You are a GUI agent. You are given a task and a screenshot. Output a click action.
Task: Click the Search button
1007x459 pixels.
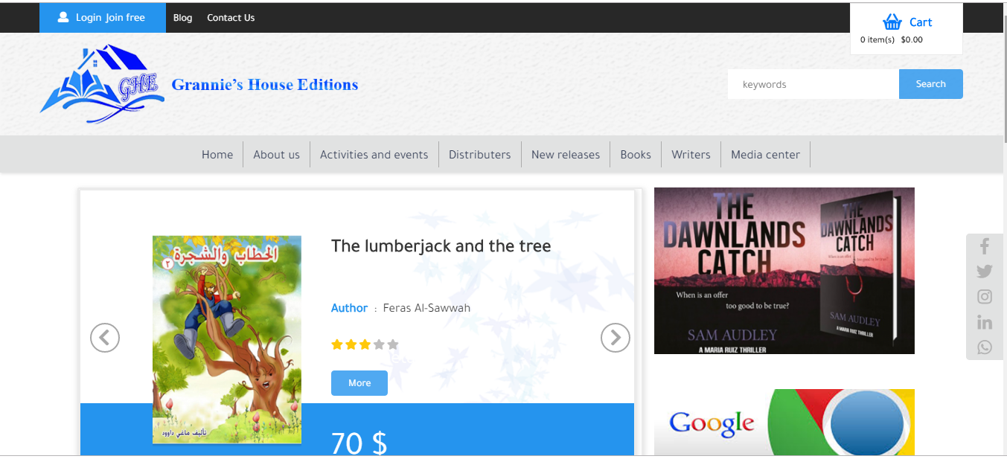[x=931, y=84]
